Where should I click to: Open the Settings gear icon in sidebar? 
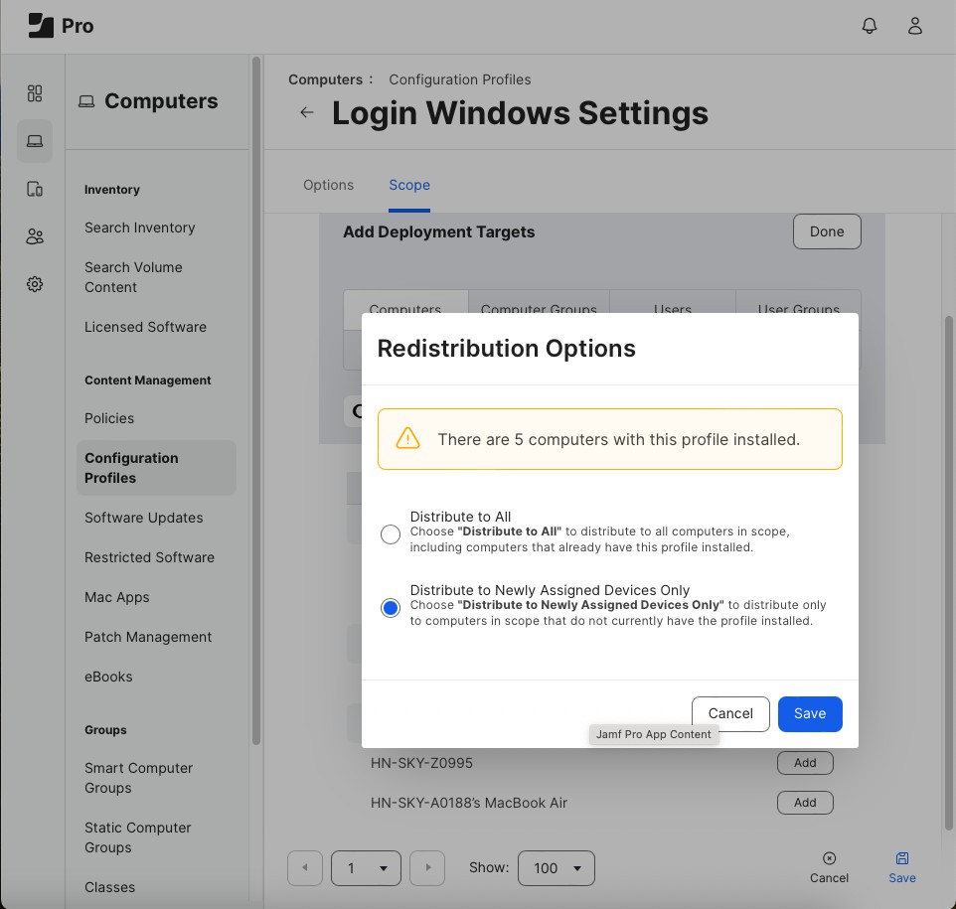pyautogui.click(x=35, y=284)
